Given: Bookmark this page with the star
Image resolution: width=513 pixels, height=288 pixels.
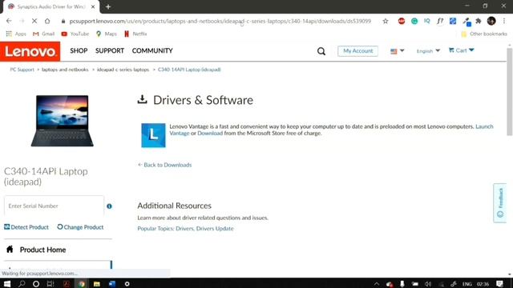Looking at the screenshot, I should [x=386, y=22].
